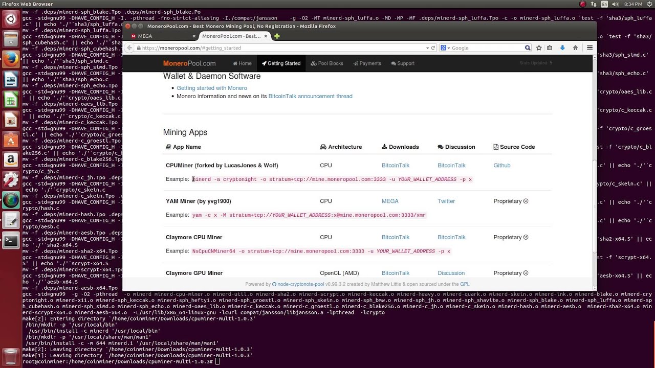Click the back arrow in Firefox
The width and height of the screenshot is (655, 368).
tap(130, 48)
